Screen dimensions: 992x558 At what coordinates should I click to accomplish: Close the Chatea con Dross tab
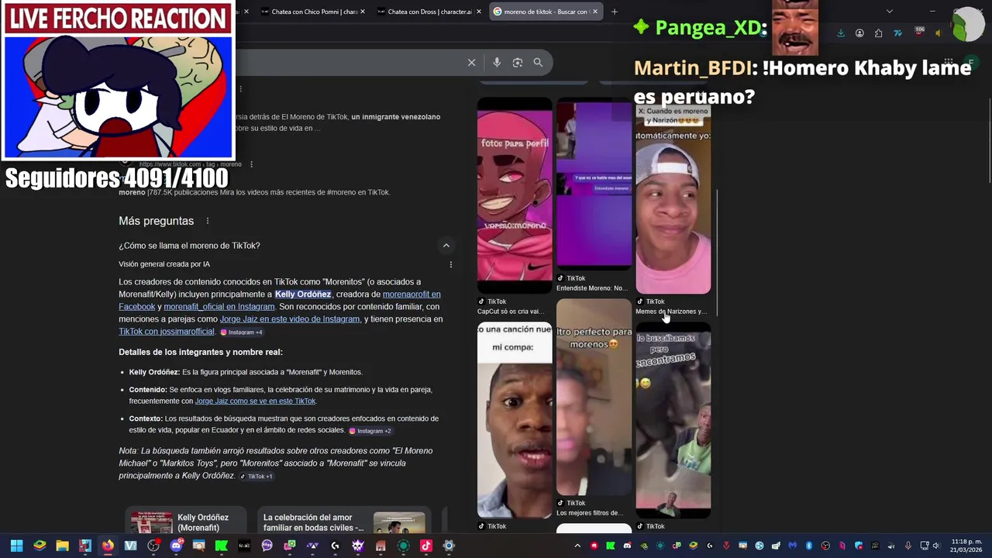pos(479,12)
